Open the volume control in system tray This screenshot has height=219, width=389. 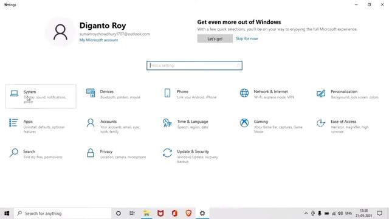(x=340, y=214)
